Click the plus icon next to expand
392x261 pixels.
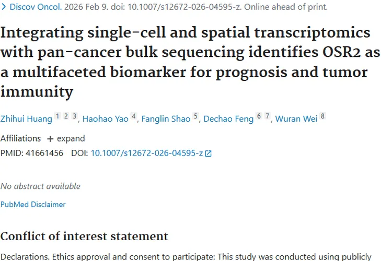point(50,139)
